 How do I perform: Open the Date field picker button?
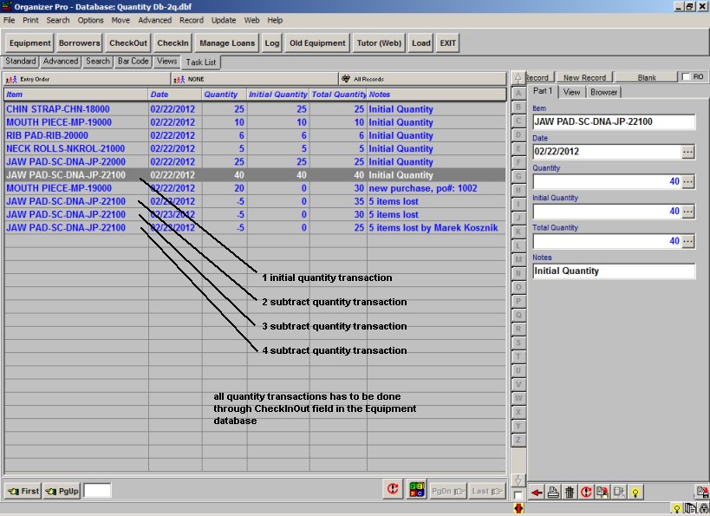688,152
